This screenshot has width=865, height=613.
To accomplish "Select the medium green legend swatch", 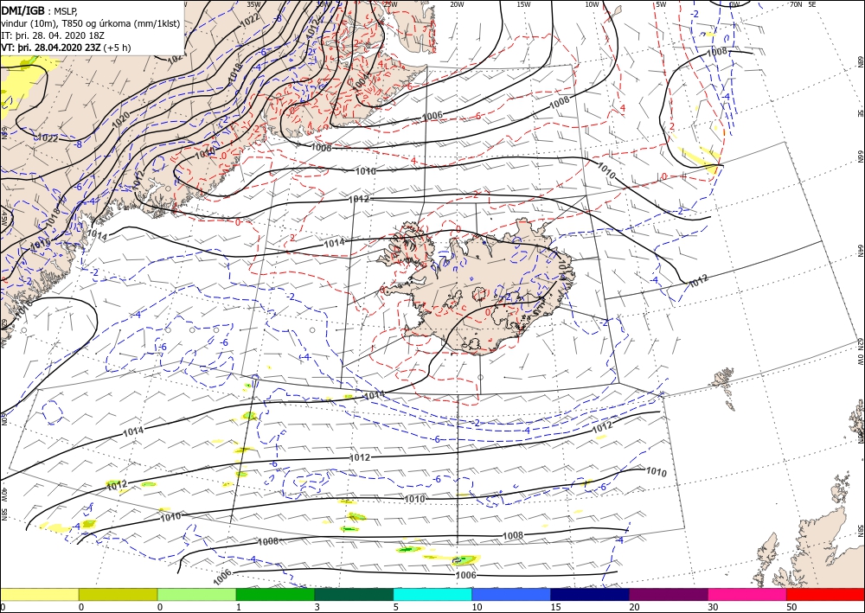I will [x=275, y=594].
